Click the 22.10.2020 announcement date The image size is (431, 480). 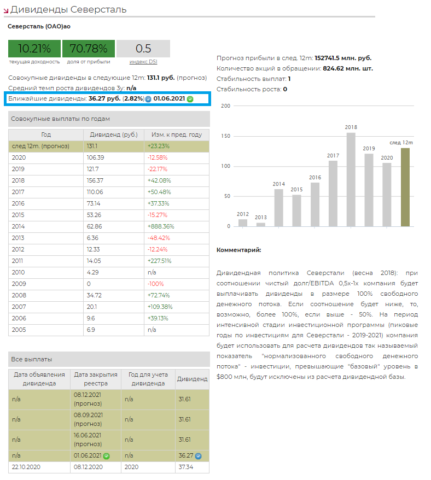pos(26,467)
